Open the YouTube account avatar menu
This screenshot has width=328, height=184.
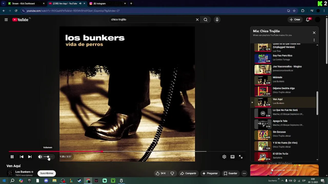click(318, 20)
